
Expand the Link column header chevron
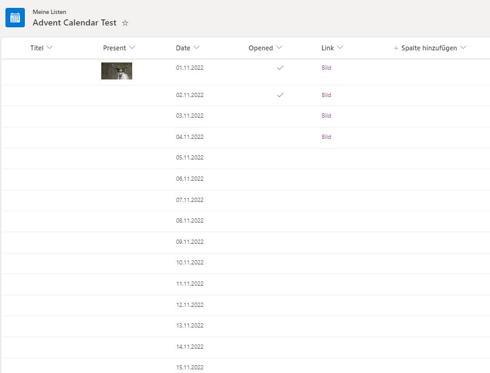pos(340,47)
